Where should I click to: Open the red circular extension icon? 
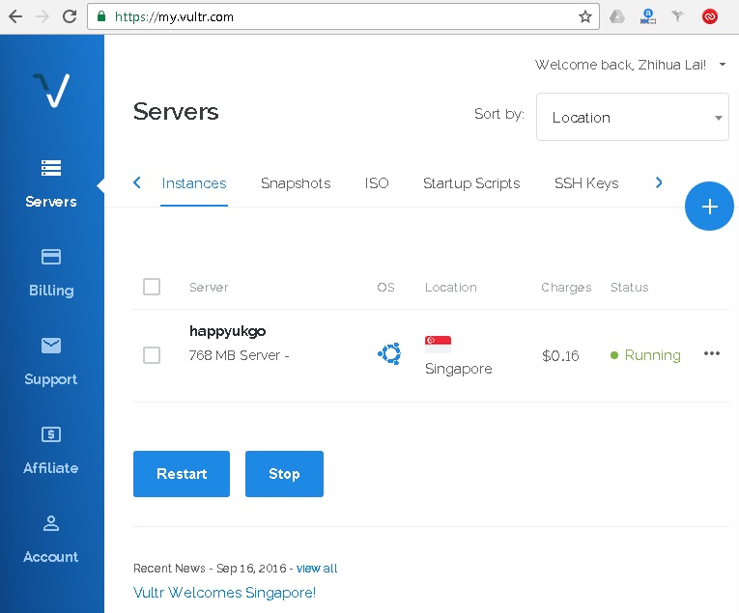click(x=710, y=17)
